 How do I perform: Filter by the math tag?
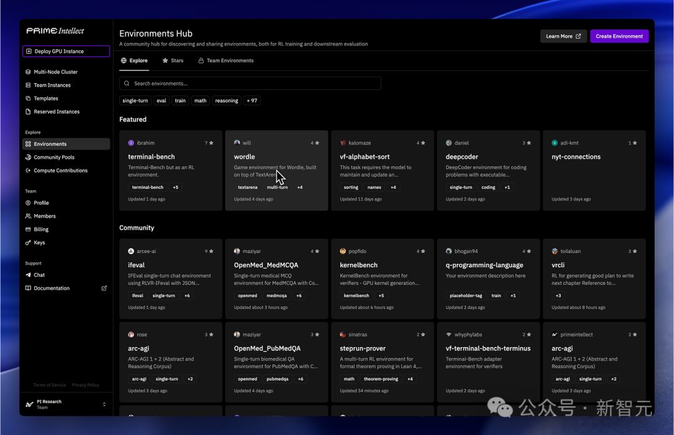point(200,100)
